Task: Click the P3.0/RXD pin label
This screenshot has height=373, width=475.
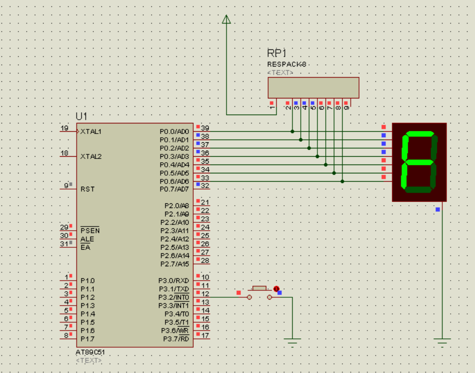Action: [x=173, y=281]
